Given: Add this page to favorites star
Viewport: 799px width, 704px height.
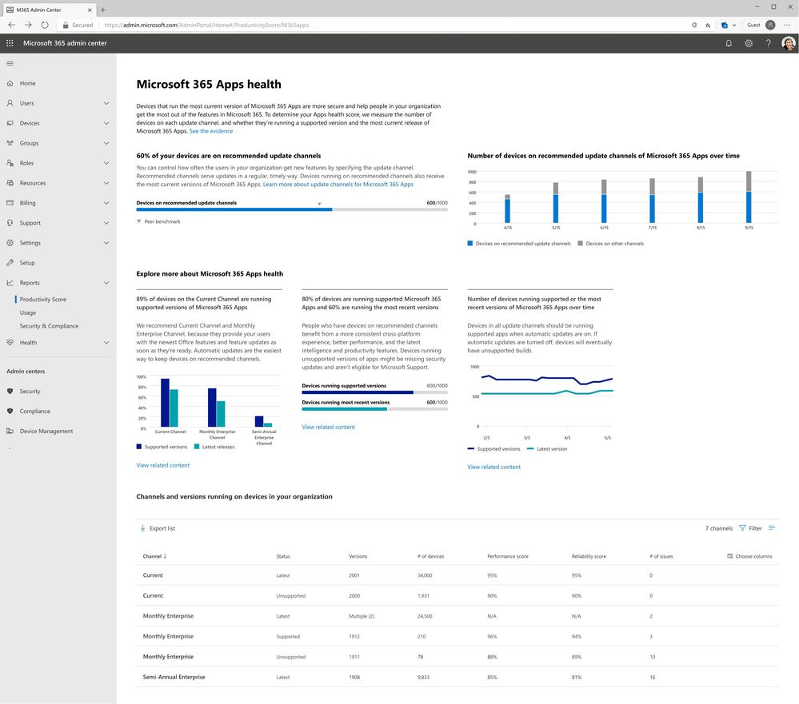Looking at the screenshot, I should click(x=708, y=25).
